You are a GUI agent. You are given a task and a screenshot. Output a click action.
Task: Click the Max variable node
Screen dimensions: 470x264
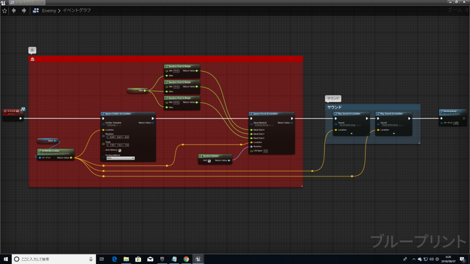[x=138, y=90]
